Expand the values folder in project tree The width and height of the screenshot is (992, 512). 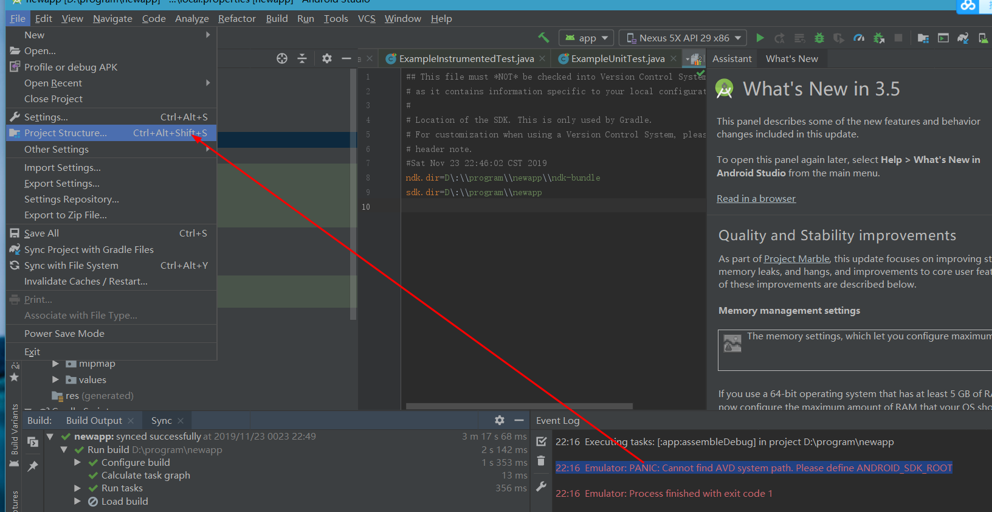[55, 379]
